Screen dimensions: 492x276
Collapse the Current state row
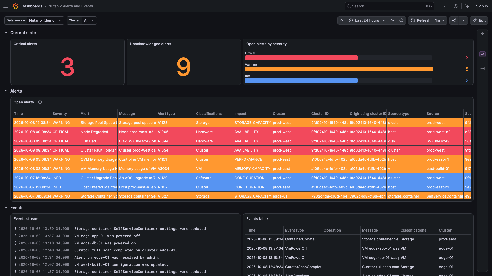pyautogui.click(x=6, y=33)
